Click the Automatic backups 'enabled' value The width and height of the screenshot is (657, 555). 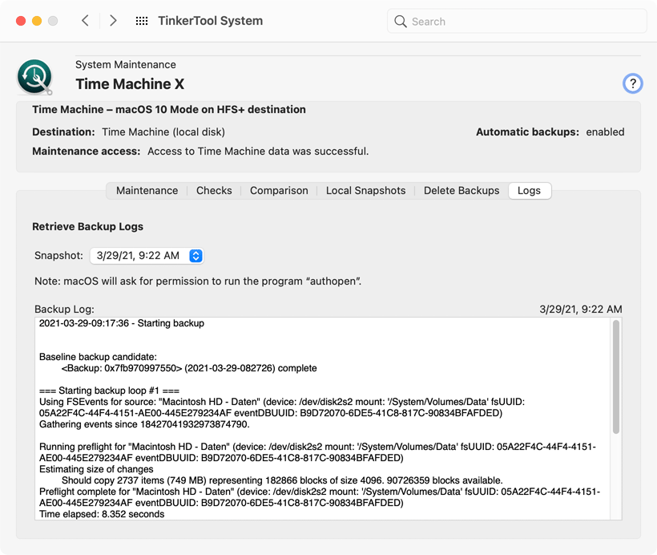tap(605, 132)
